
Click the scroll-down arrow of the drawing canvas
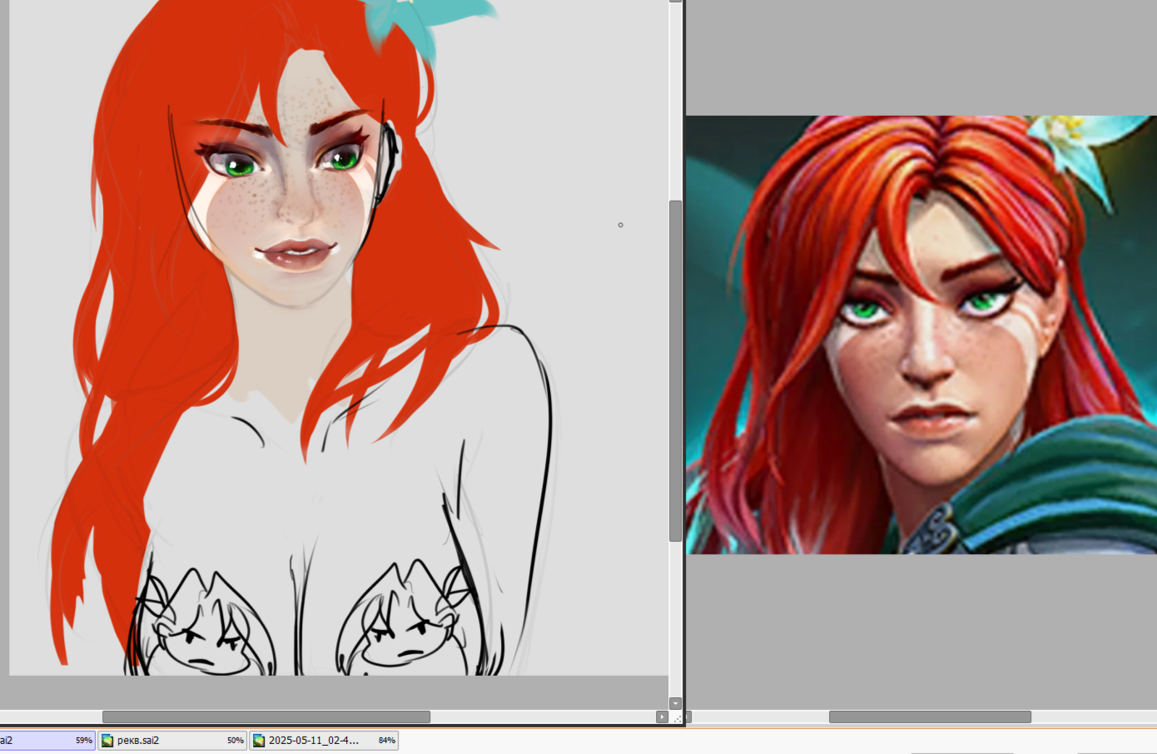coord(675,704)
